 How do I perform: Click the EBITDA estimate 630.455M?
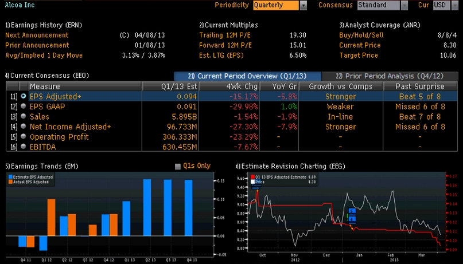pyautogui.click(x=180, y=147)
